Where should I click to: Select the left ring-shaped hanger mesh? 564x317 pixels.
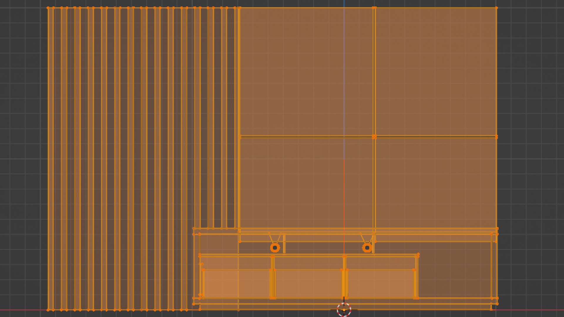[275, 248]
